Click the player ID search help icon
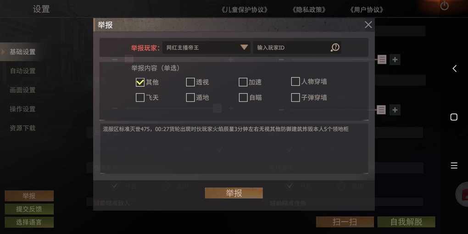 click(335, 47)
